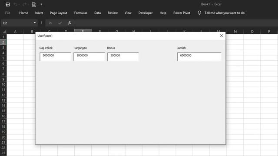Select column O header
Screen dimensions: 278x156
(x=252, y=32)
